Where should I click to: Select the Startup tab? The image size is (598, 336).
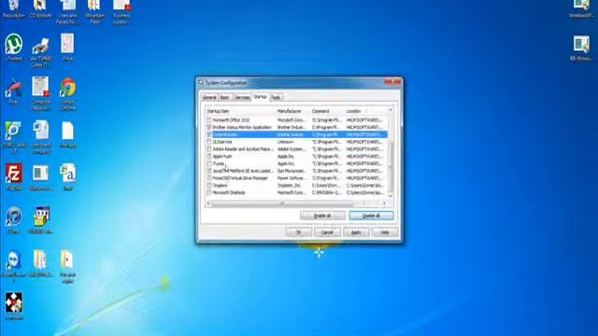tap(260, 97)
